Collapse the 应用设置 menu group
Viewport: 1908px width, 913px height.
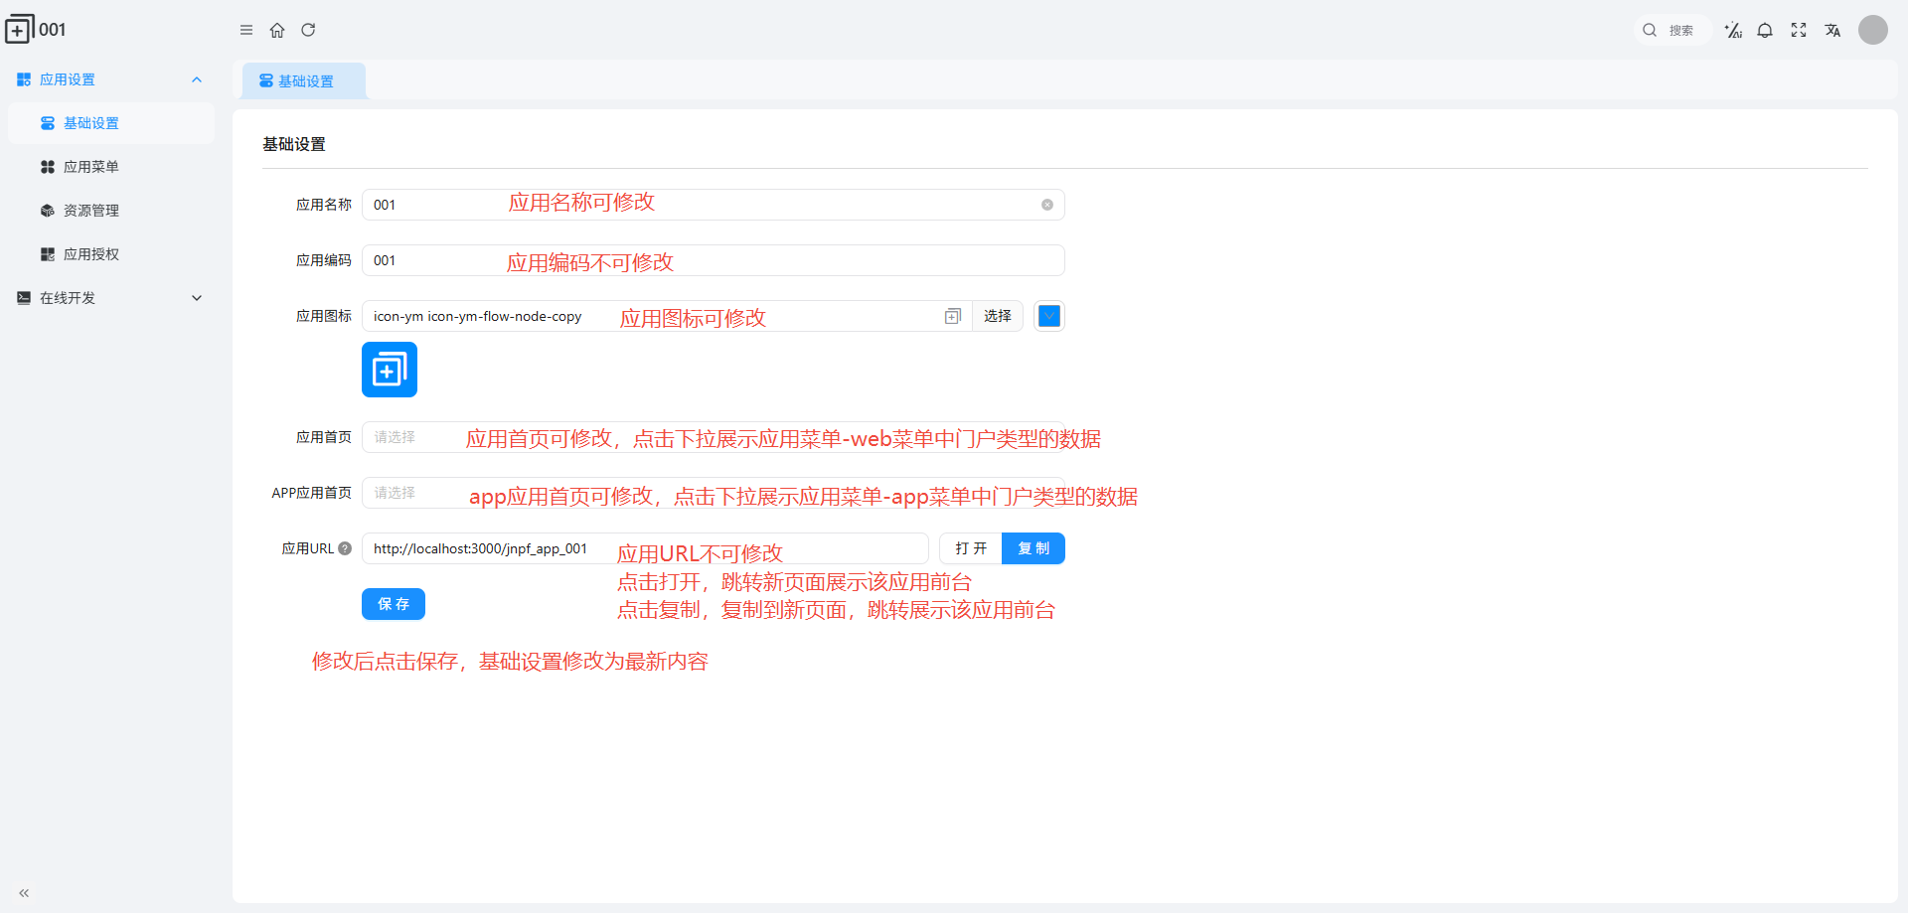tap(197, 79)
